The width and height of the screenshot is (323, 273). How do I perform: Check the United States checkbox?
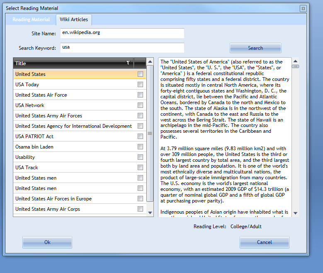tap(141, 74)
